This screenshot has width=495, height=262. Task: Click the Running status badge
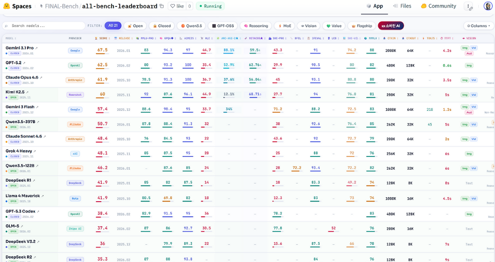pyautogui.click(x=210, y=6)
